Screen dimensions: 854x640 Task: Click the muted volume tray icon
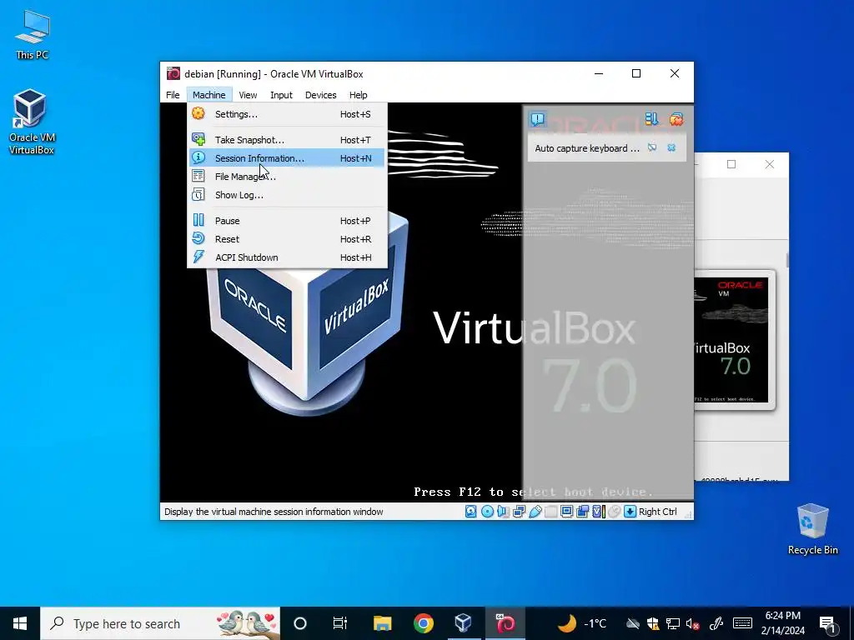pyautogui.click(x=693, y=623)
